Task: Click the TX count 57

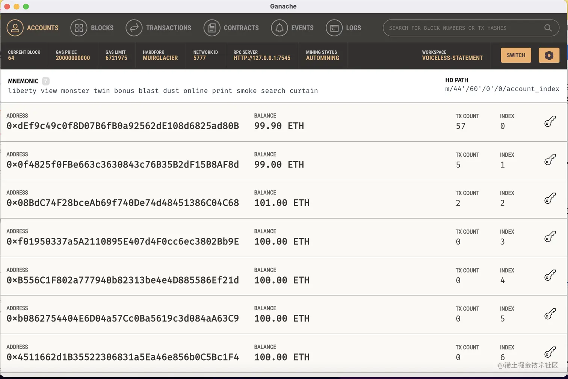Action: pyautogui.click(x=461, y=126)
